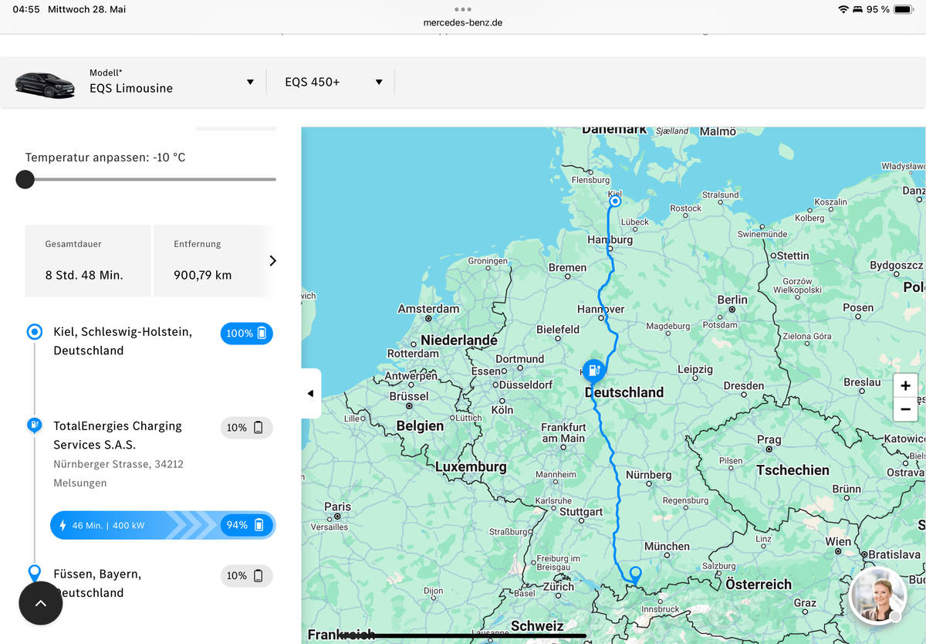Click the 10% battery badge for Füssen
926x644 pixels.
pos(247,576)
